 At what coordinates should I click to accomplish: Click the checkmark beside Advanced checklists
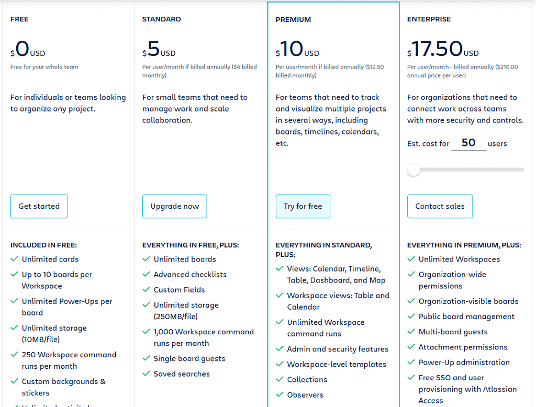point(146,274)
